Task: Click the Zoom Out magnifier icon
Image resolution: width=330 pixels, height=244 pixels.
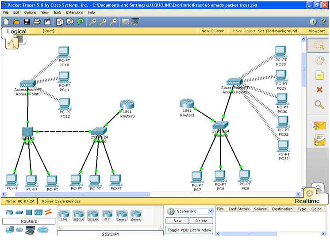Action: point(114,22)
